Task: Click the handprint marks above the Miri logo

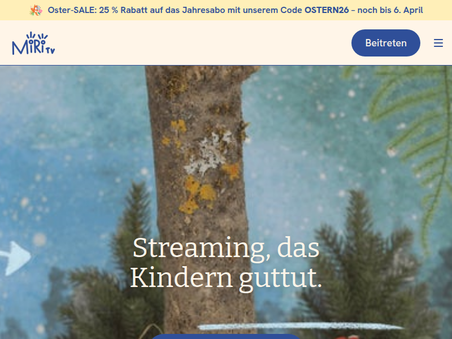Action: [37, 36]
